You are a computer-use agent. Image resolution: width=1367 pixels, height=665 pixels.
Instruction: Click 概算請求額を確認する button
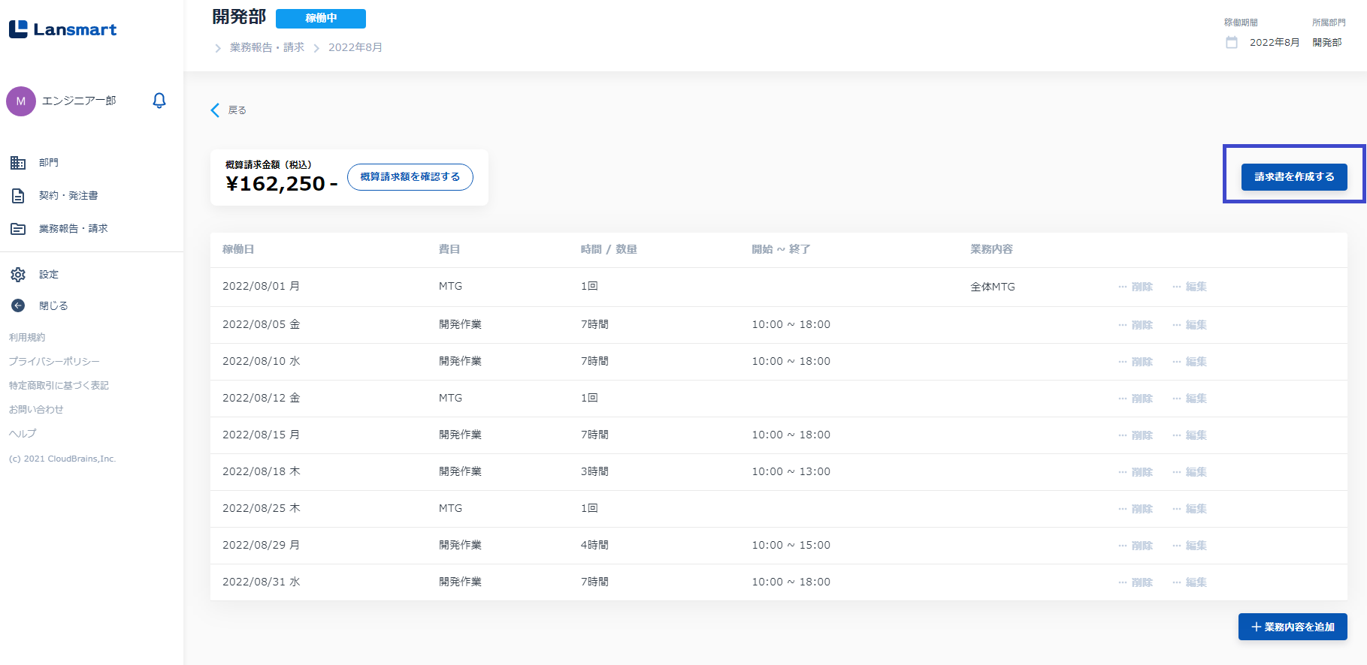click(x=410, y=177)
